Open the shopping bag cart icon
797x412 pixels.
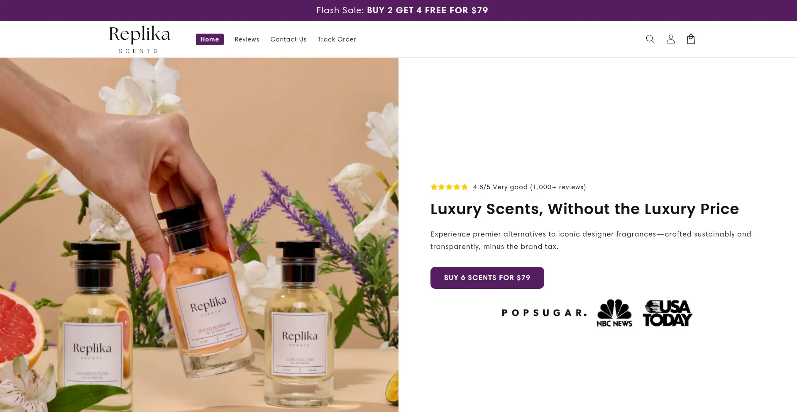coord(691,39)
